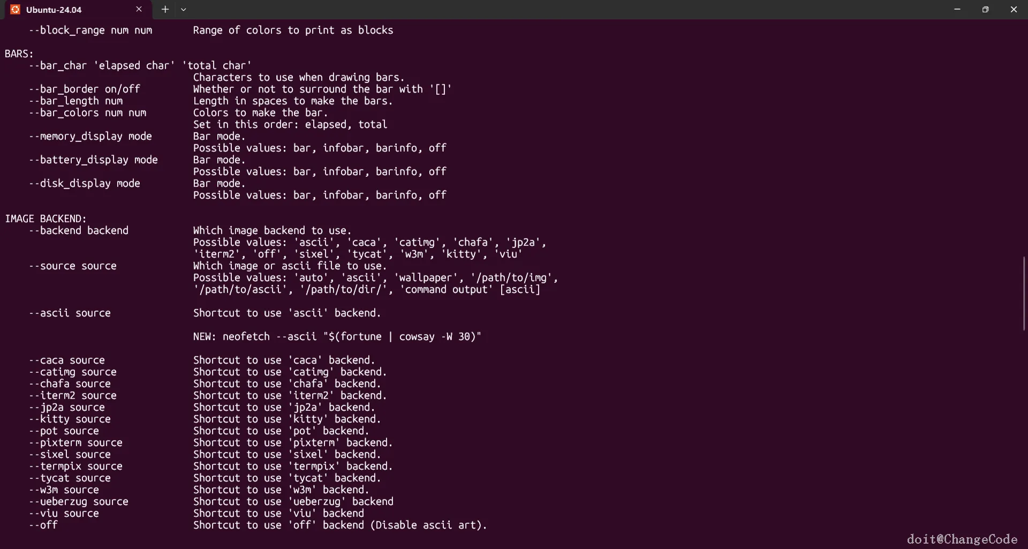The width and height of the screenshot is (1028, 549).
Task: Open a new tab with the plus icon
Action: [x=165, y=10]
